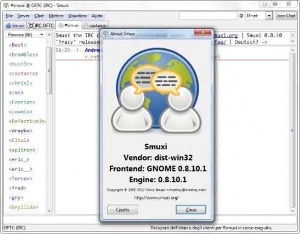The image size is (300, 234).
Task: Click the Credits button
Action: click(123, 210)
